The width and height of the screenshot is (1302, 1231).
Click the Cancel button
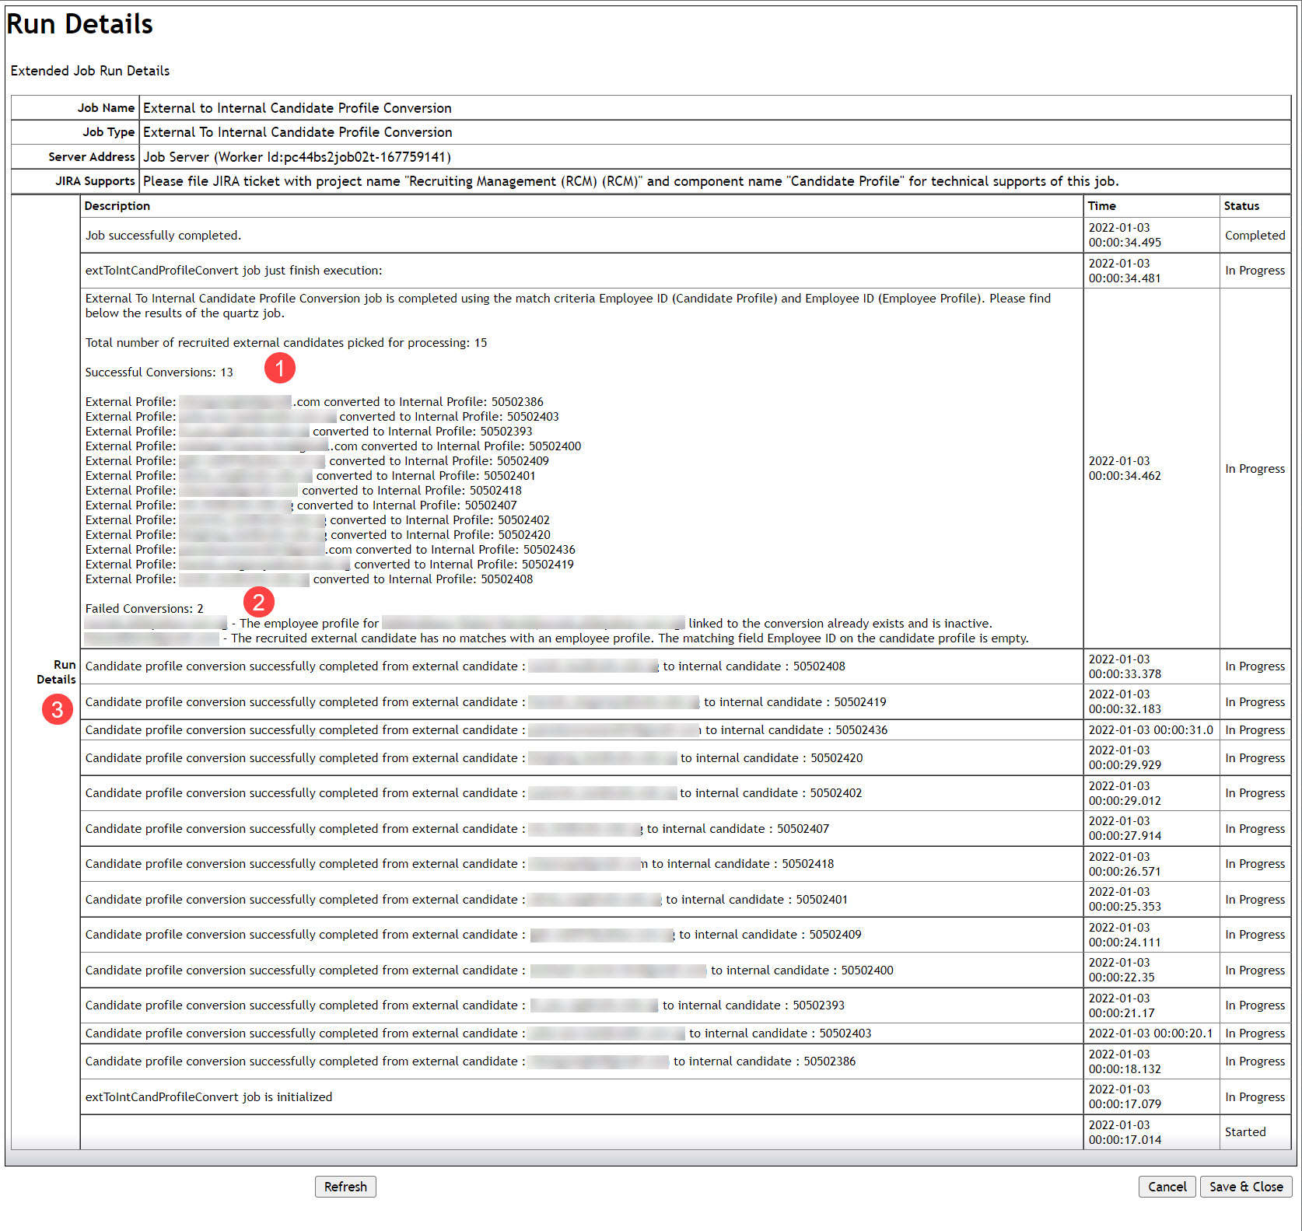pos(1167,1187)
